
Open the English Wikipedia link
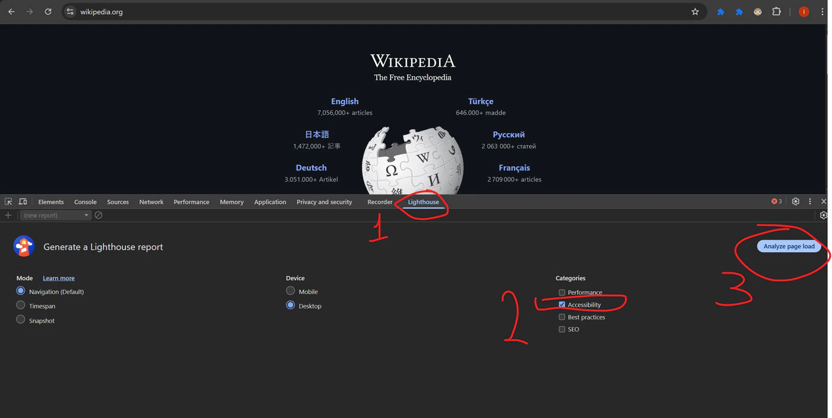[345, 102]
